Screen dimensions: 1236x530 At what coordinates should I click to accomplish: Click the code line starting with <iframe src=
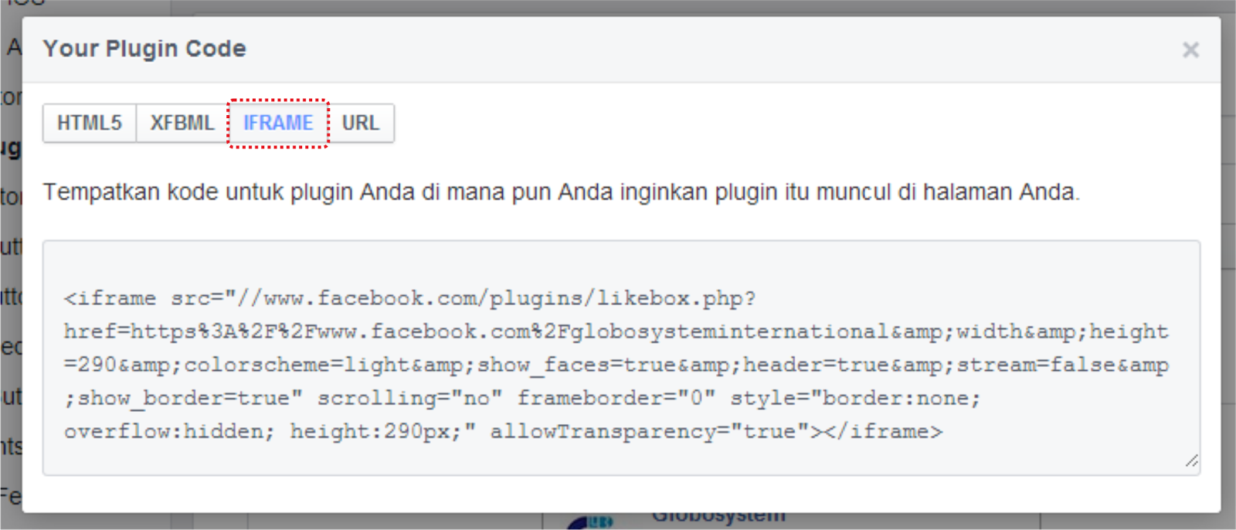(410, 298)
